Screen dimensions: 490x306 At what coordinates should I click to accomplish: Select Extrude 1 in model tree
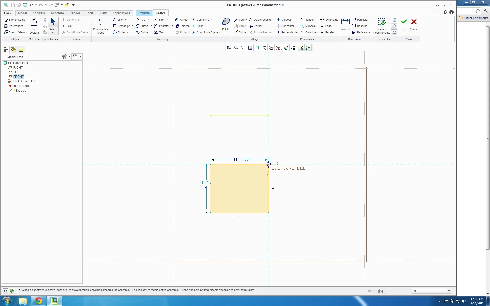(x=22, y=91)
